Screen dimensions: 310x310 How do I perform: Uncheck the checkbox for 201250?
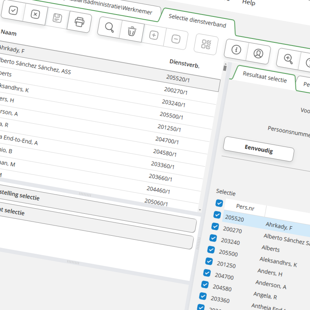coord(209,261)
